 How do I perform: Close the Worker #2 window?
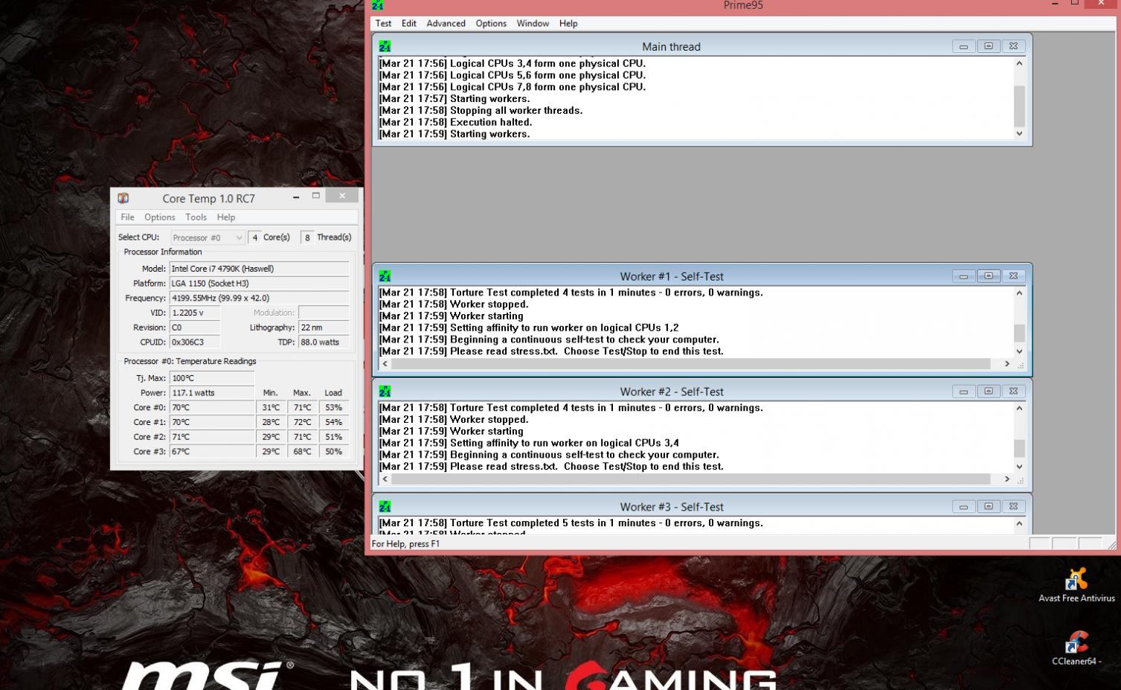point(1014,392)
